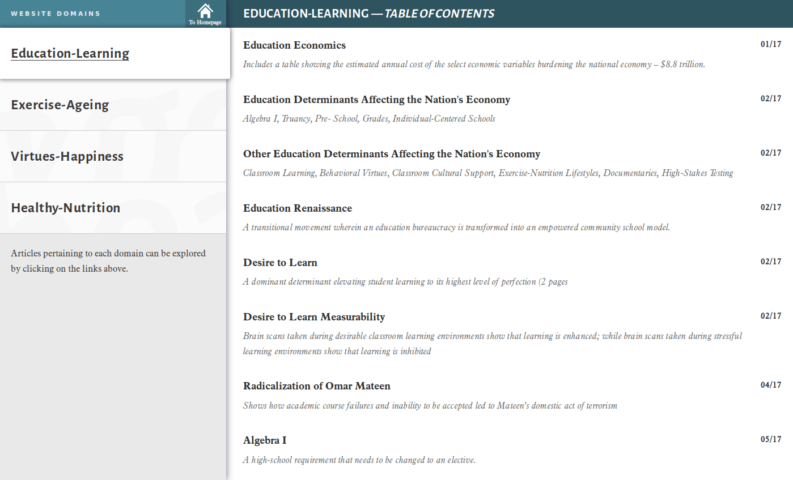The height and width of the screenshot is (480, 793).
Task: Click the 05/17 date beside Algebra I
Action: point(771,439)
